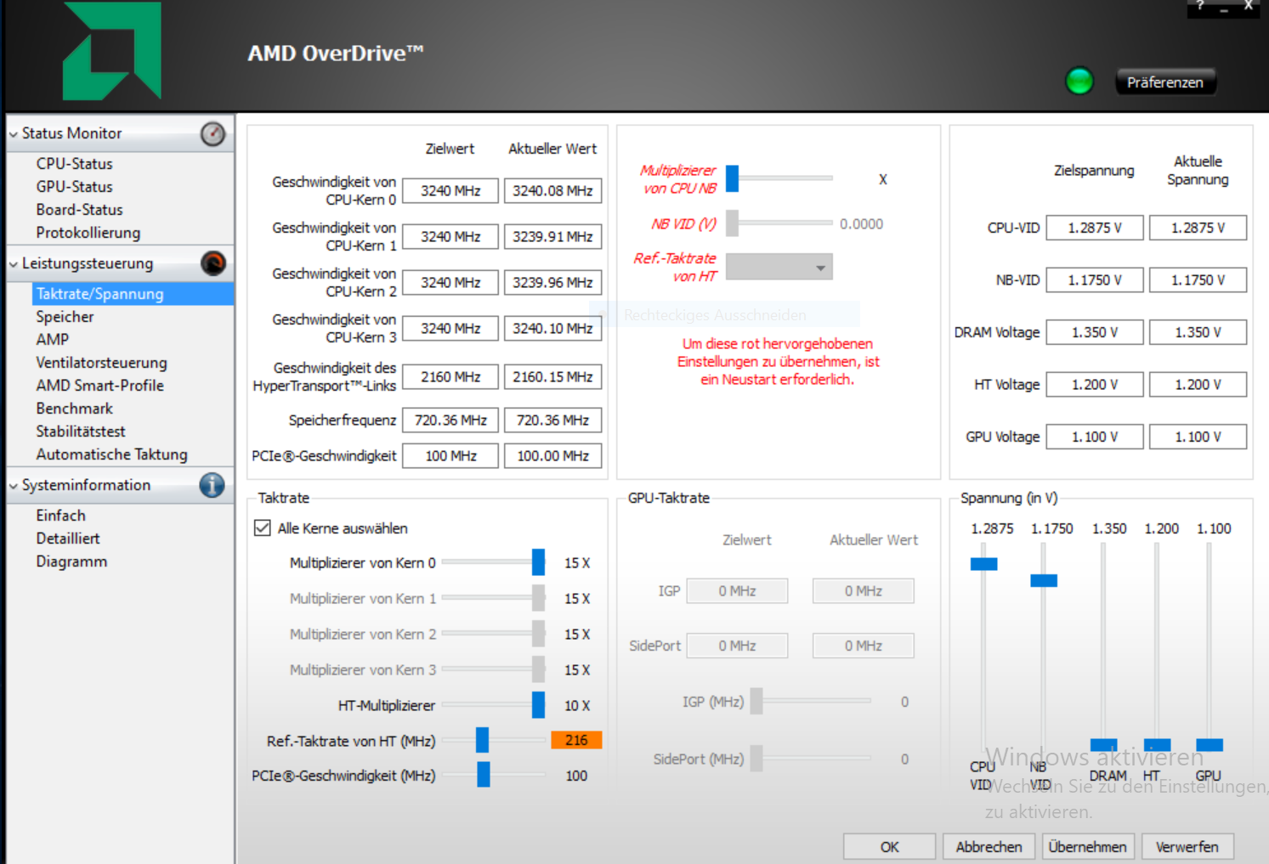Click Multiplizierer von Kern 0 slider handle
Image resolution: width=1269 pixels, height=864 pixels.
point(538,562)
